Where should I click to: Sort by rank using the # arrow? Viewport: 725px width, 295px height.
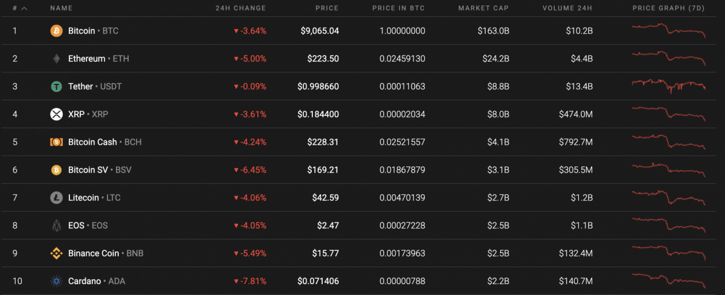click(x=24, y=8)
